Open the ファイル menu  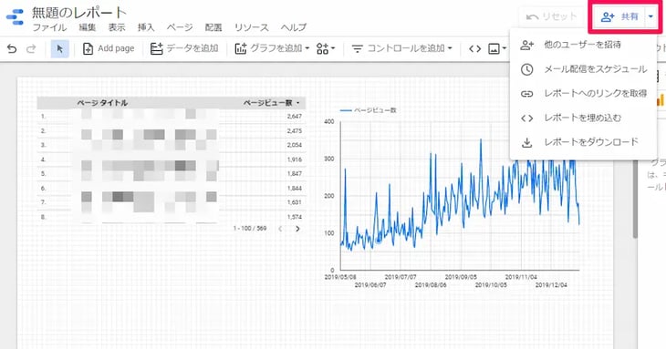49,27
